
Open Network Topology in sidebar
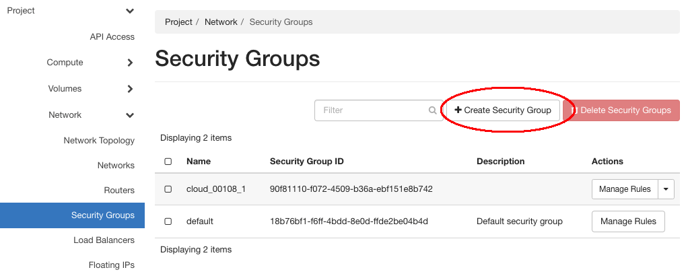[99, 141]
